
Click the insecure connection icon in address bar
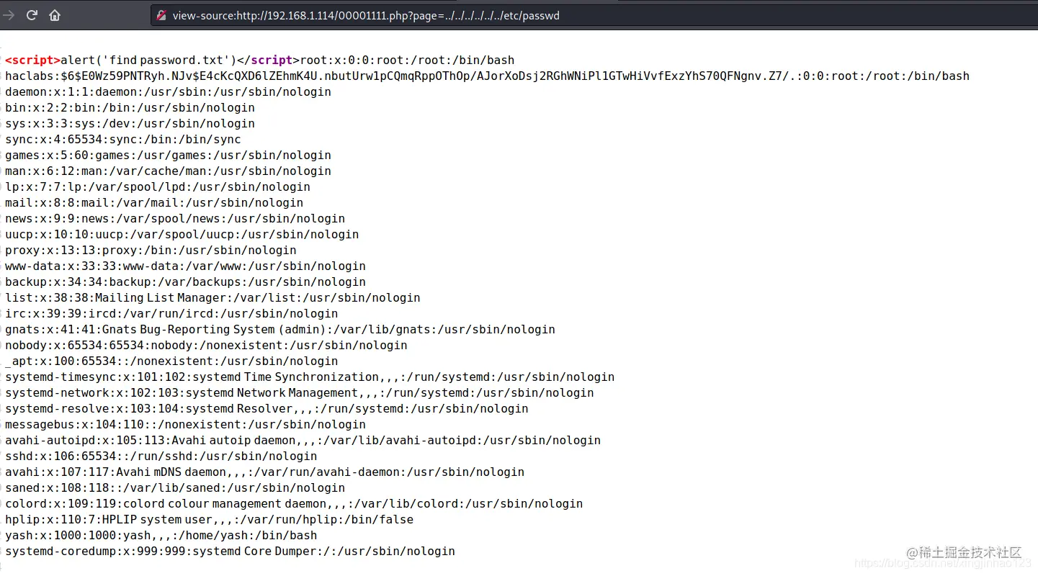click(161, 15)
